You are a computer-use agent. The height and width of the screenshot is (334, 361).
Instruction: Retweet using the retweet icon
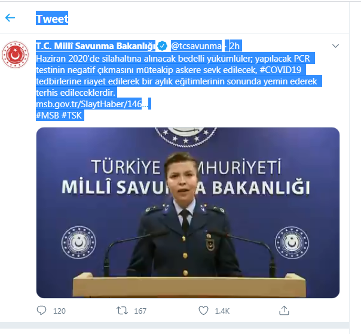pos(121,311)
